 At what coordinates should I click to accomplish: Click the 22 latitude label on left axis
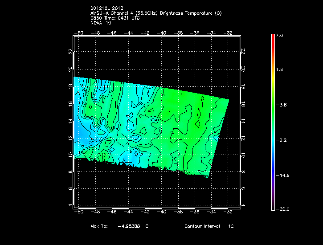click(x=70, y=52)
